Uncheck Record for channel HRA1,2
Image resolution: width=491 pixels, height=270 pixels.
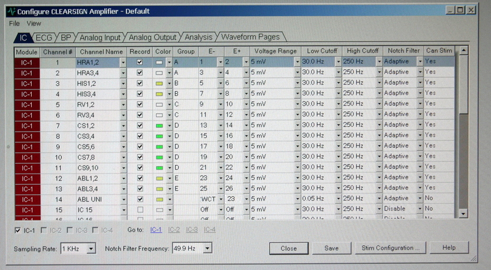(140, 62)
